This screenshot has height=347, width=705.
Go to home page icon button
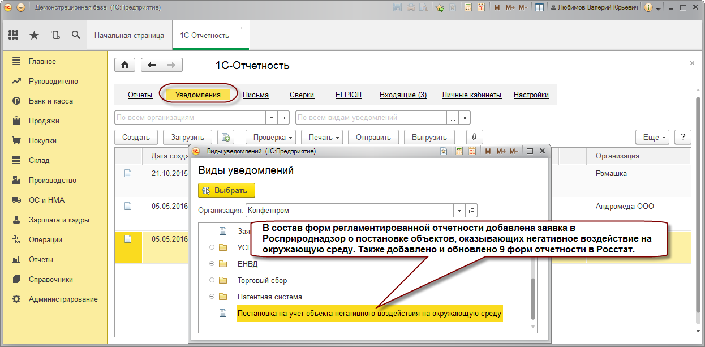point(125,65)
